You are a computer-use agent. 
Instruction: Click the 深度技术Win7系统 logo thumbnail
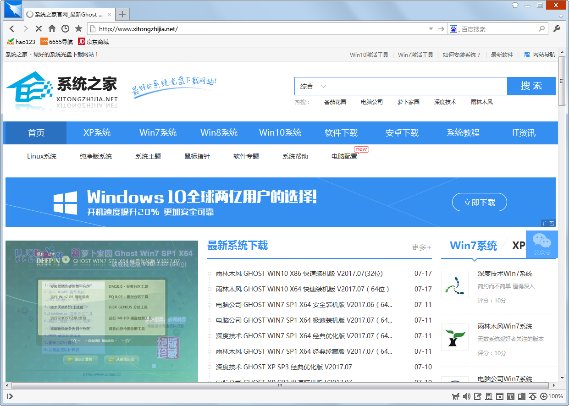(x=455, y=285)
